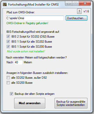Click the 'IBIS-FortschaltungsMod wird angewandt auf:' heading
Image resolution: width=94 pixels, height=114 pixels.
(33, 32)
